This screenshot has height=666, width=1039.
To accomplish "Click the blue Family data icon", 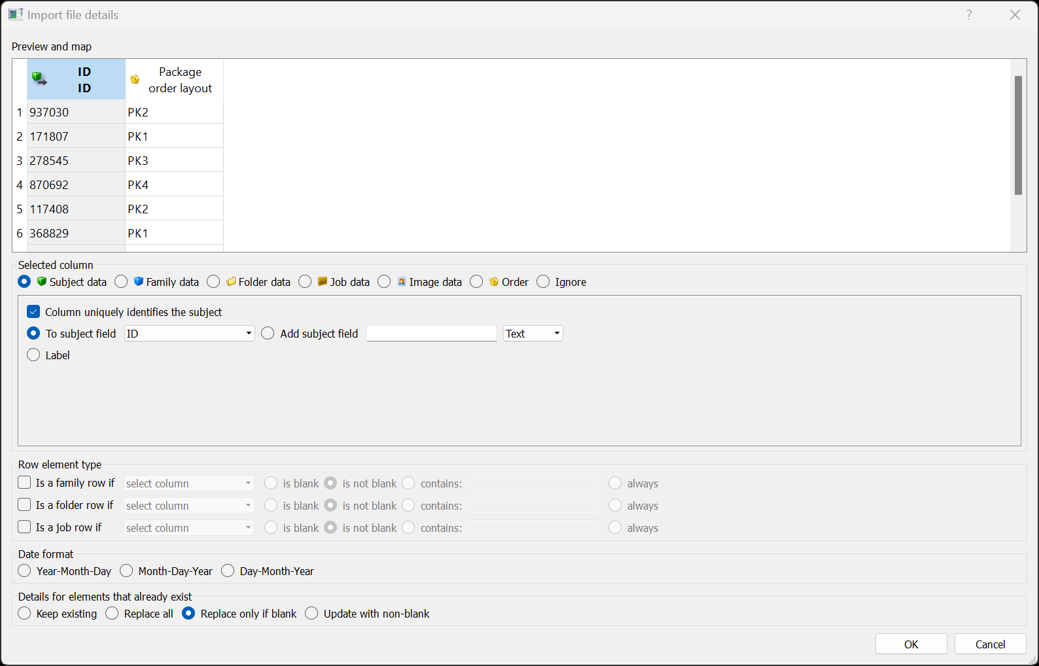I will [139, 281].
